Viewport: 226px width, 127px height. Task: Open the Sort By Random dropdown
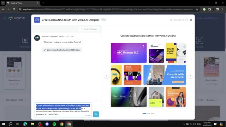(213, 100)
